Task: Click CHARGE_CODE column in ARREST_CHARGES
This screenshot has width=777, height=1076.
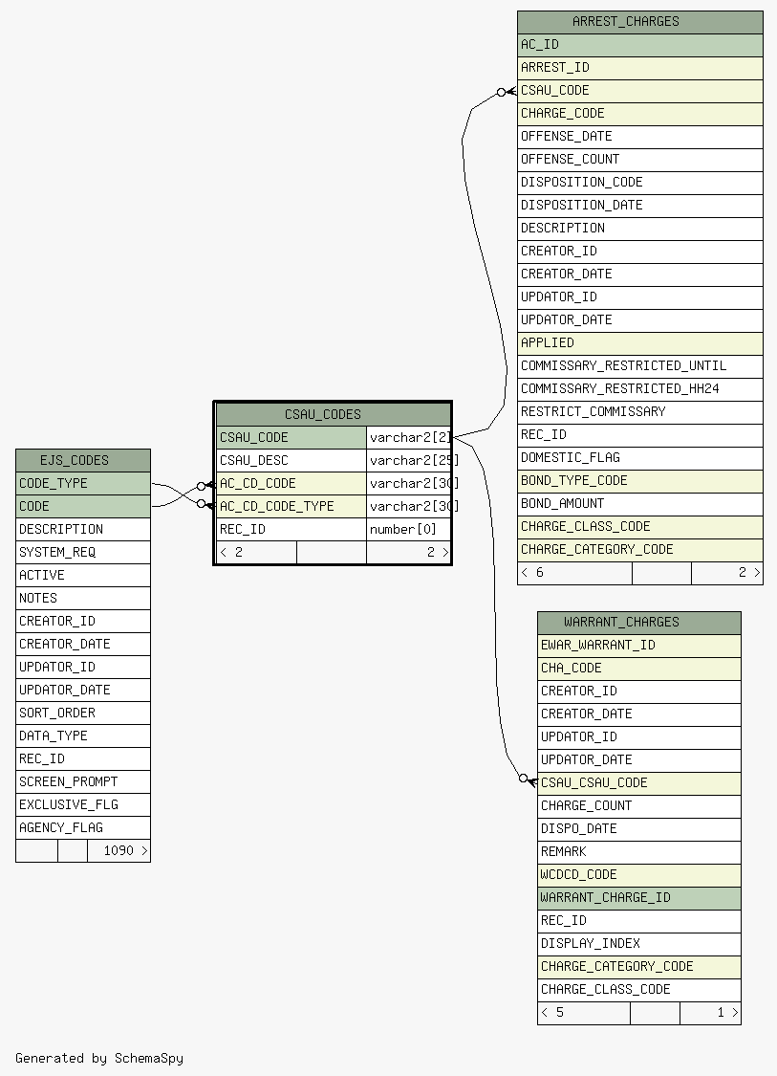Action: coord(639,114)
